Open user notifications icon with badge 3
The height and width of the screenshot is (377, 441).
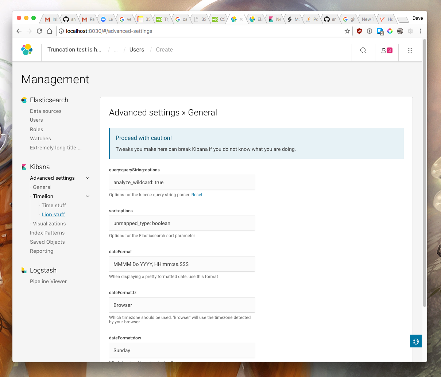[387, 50]
